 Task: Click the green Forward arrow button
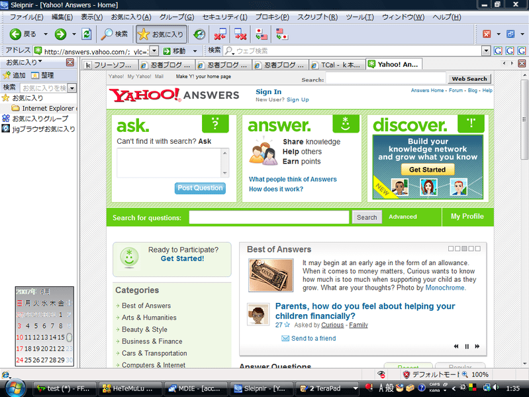pos(60,34)
